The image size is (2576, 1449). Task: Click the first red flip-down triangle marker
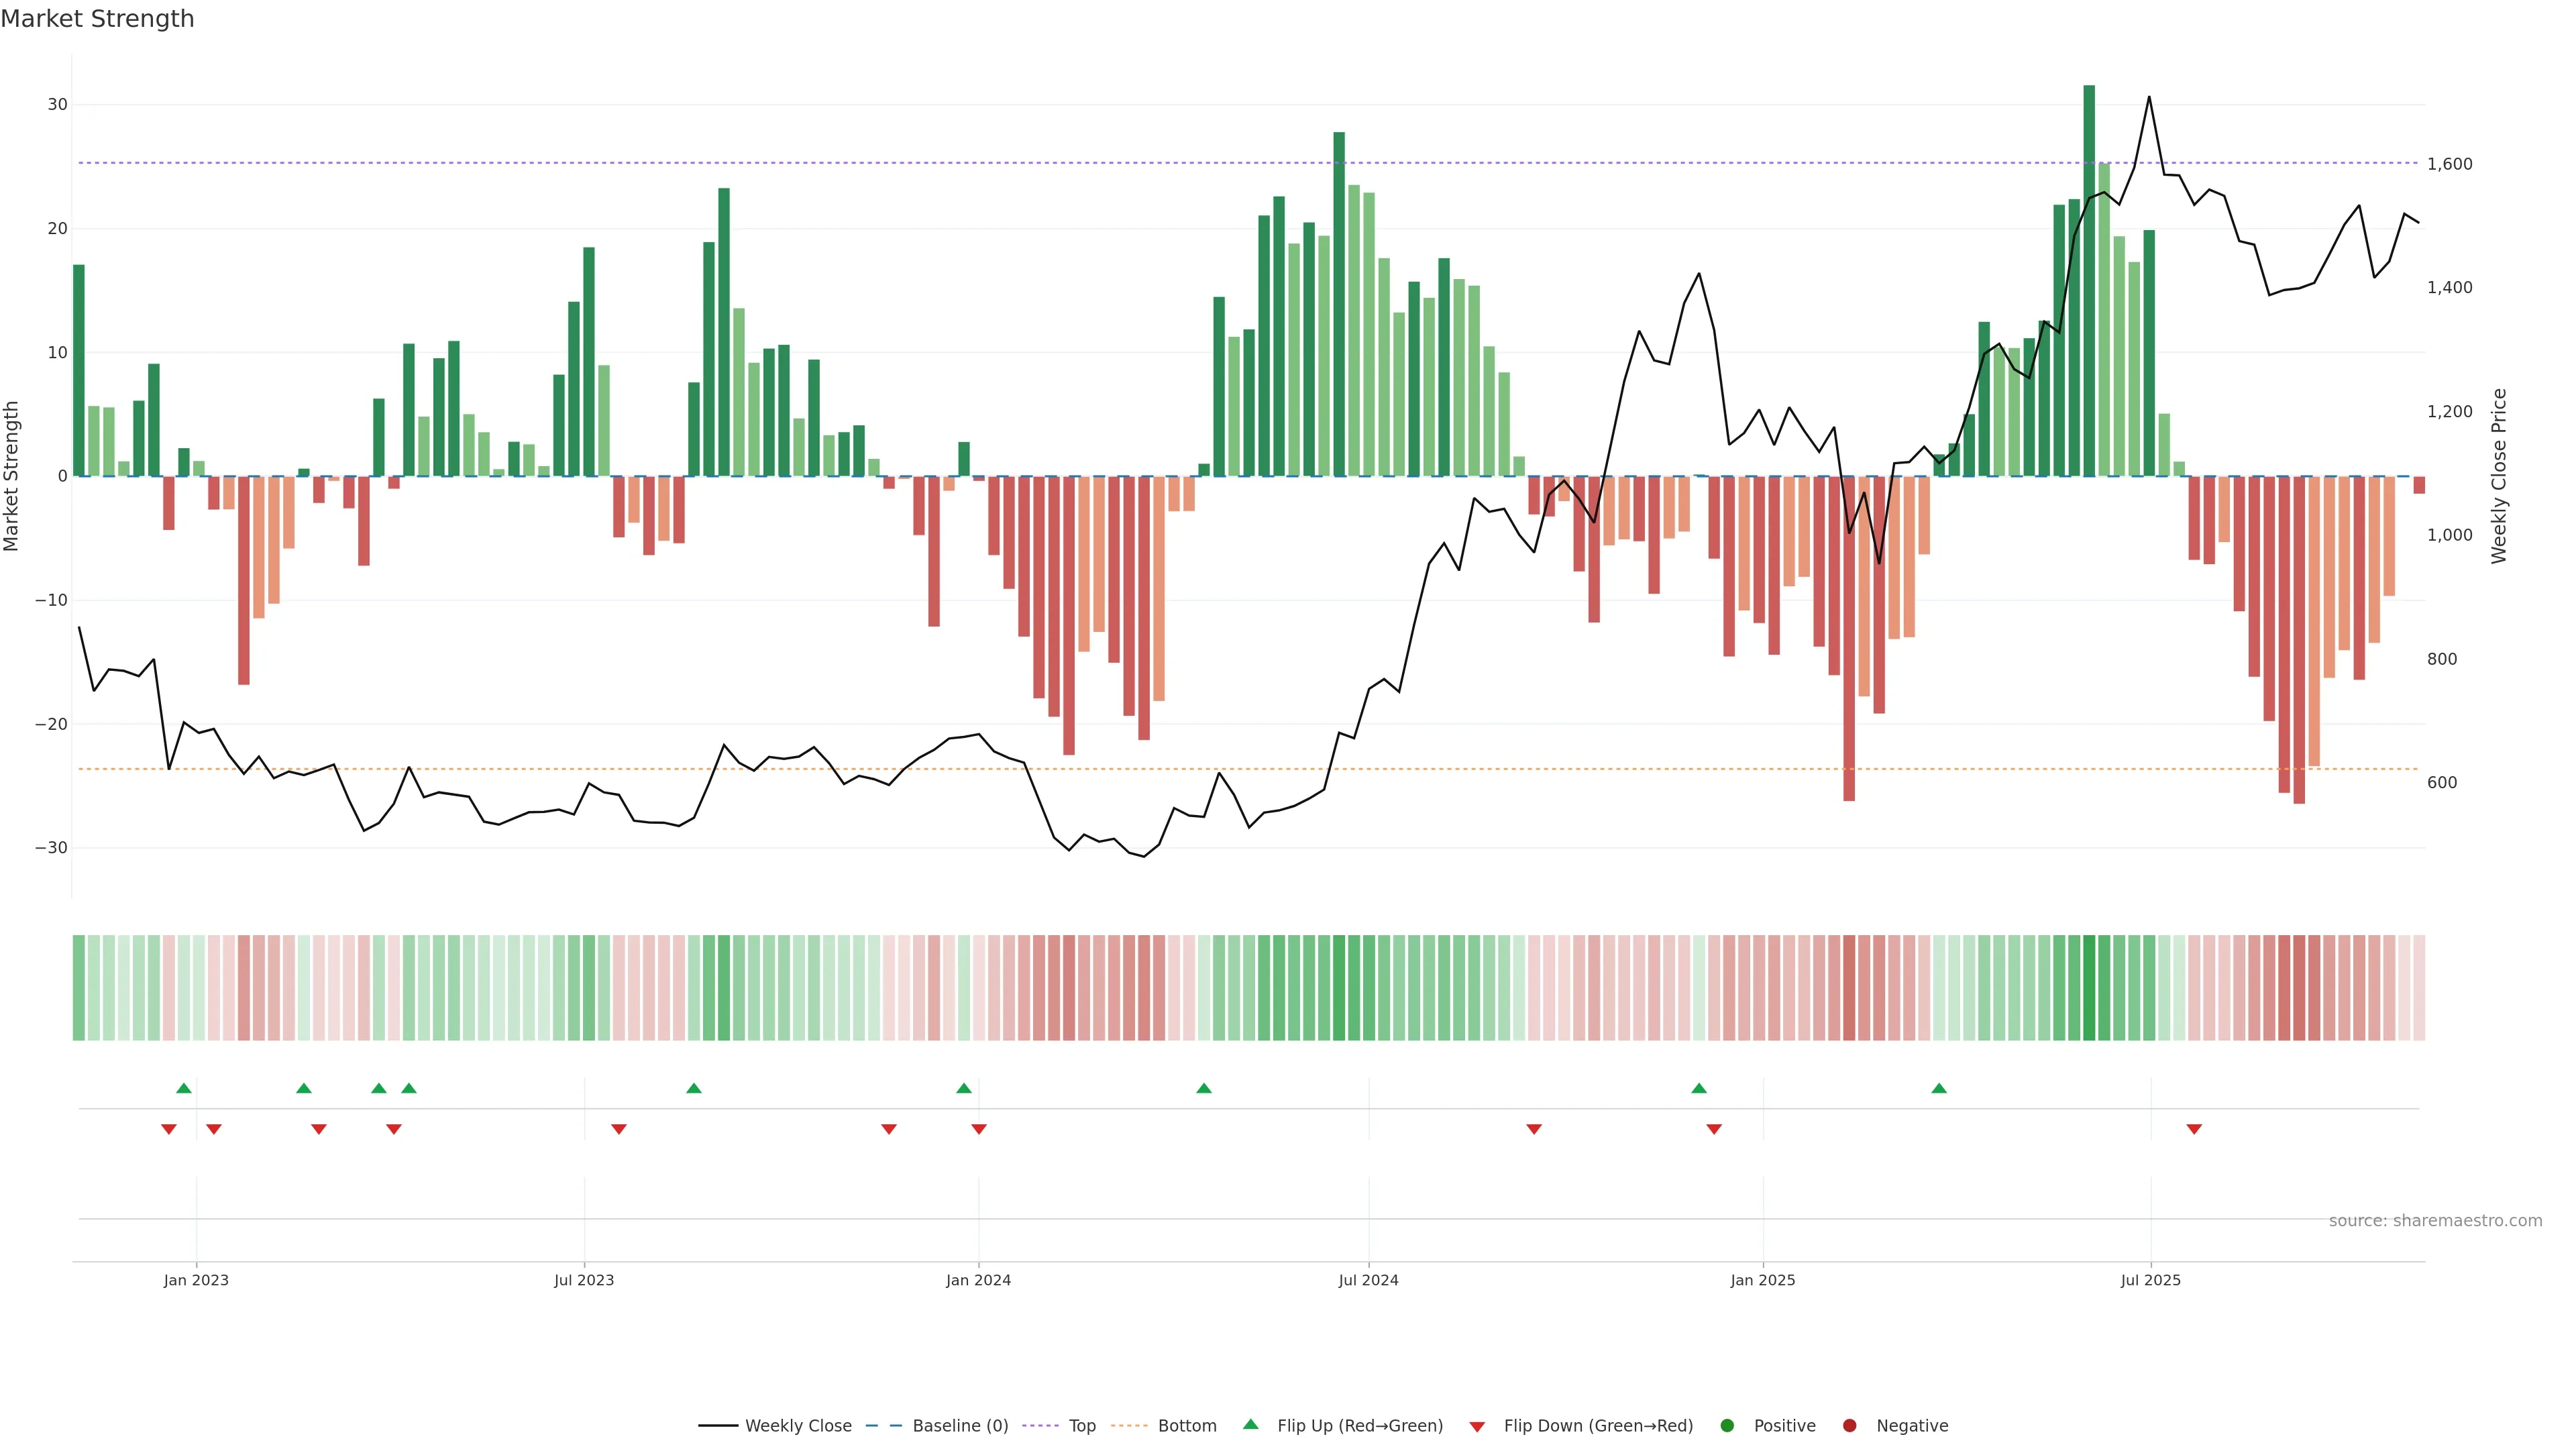(x=169, y=1129)
